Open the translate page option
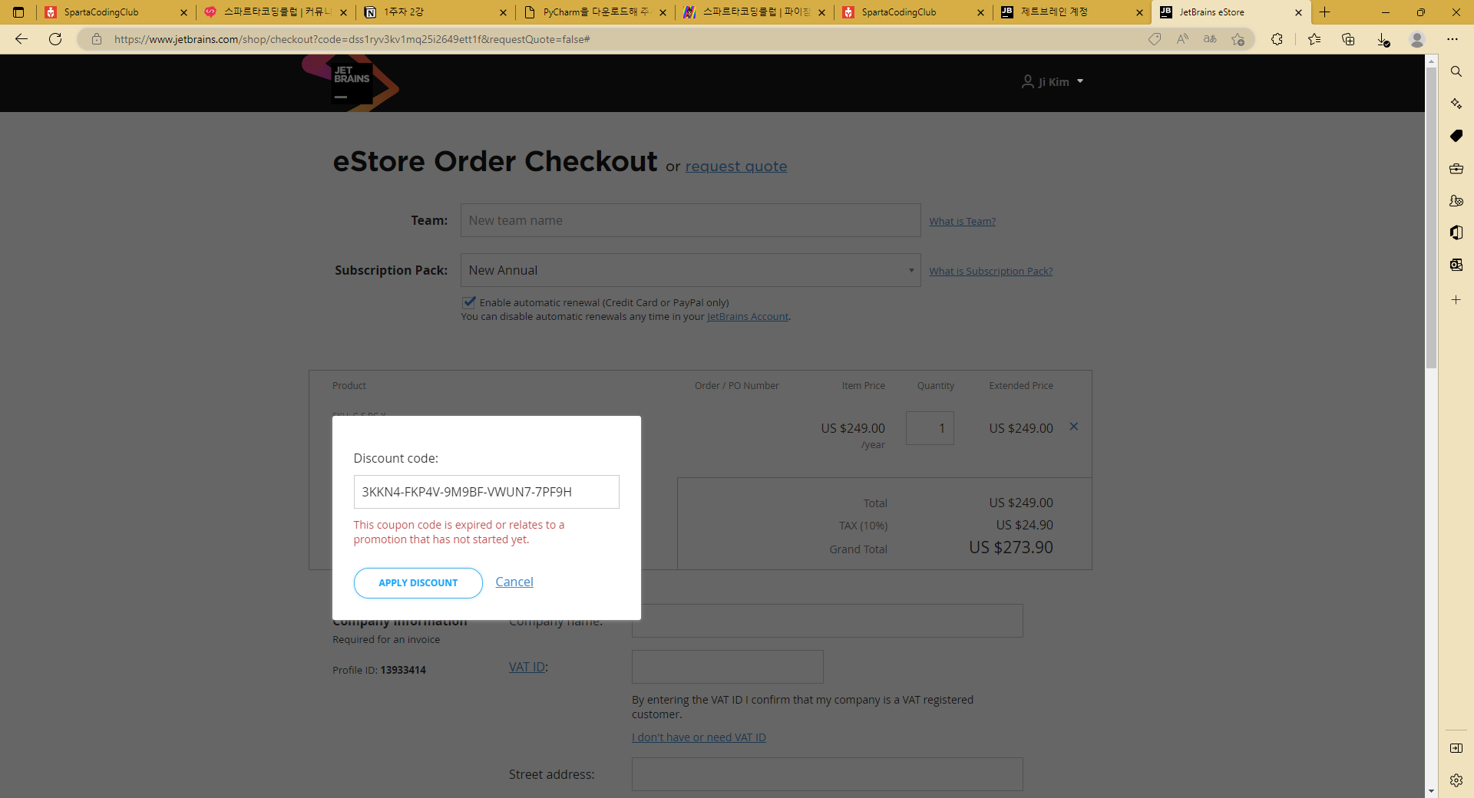 coord(1210,39)
